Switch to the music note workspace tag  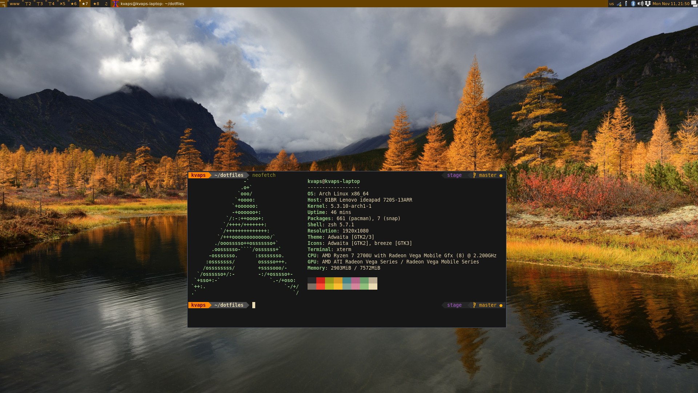[106, 4]
